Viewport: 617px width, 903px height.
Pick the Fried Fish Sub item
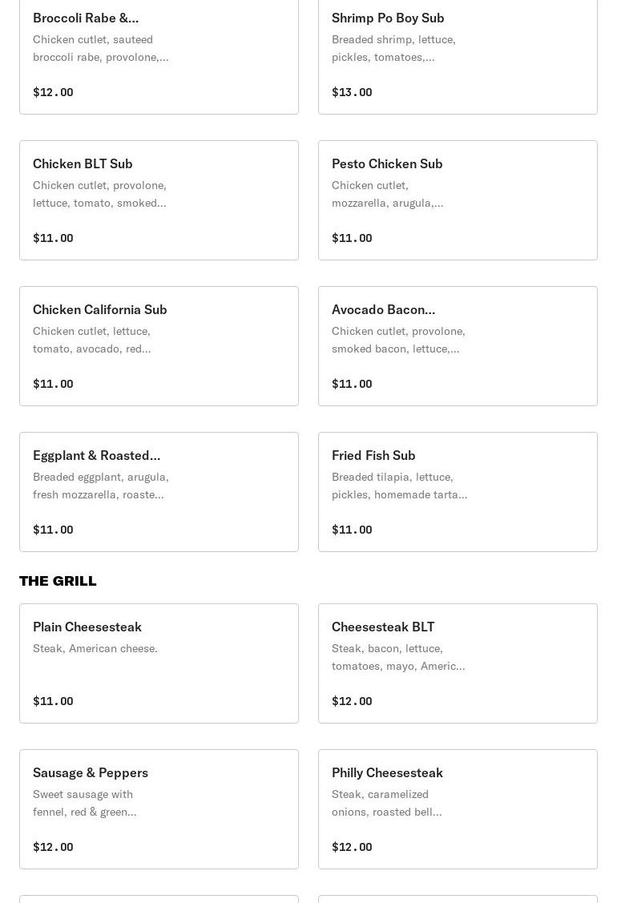(458, 492)
